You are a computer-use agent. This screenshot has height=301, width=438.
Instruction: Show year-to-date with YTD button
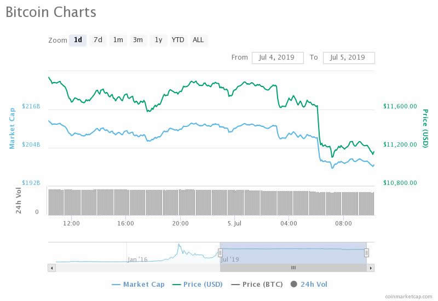(x=178, y=40)
